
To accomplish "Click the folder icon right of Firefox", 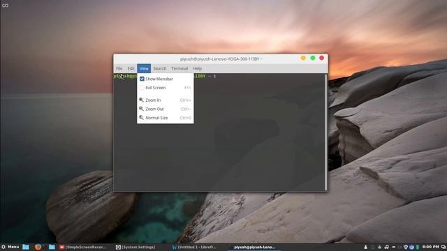I will coord(52,247).
